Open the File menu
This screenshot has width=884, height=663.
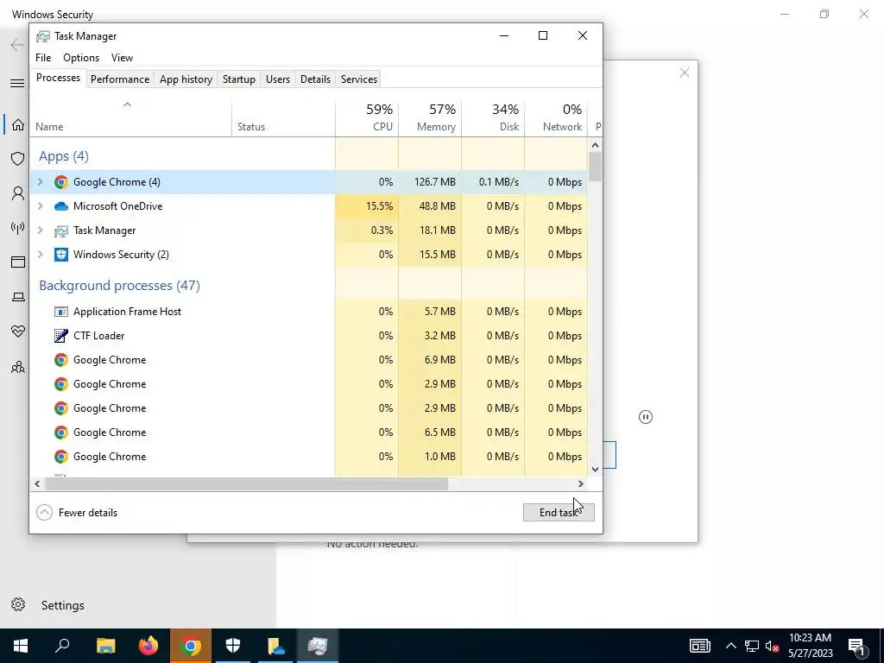tap(43, 58)
